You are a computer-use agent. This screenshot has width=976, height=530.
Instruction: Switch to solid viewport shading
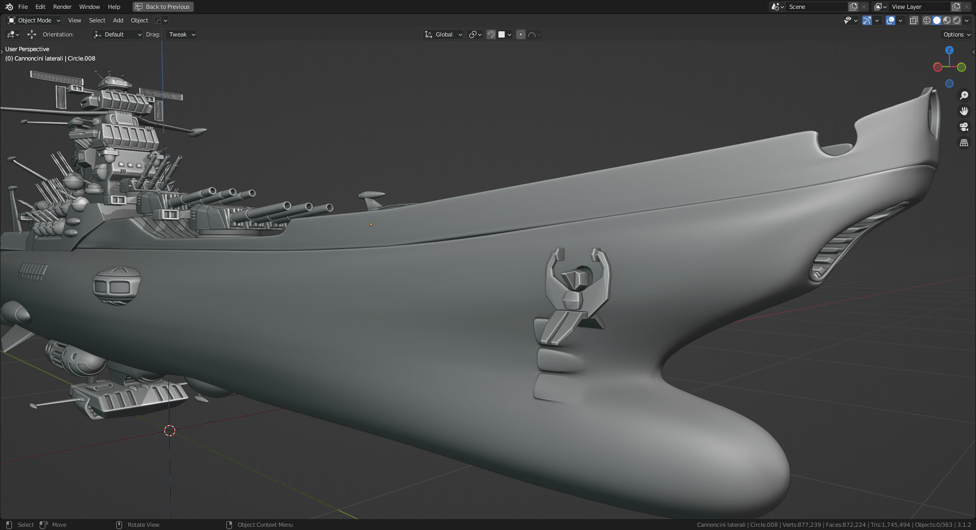(937, 20)
